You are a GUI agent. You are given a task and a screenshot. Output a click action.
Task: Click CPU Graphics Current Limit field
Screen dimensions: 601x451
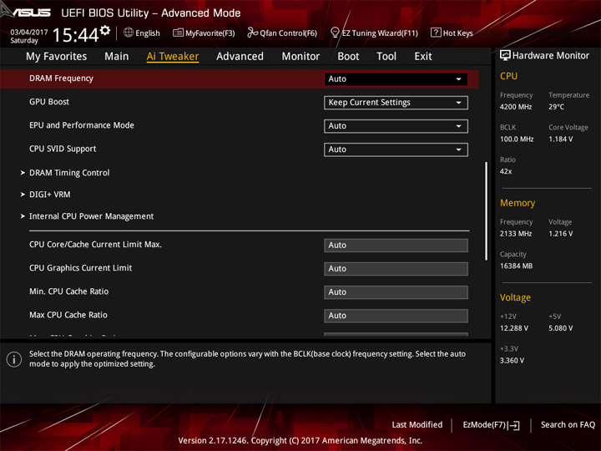tap(396, 268)
